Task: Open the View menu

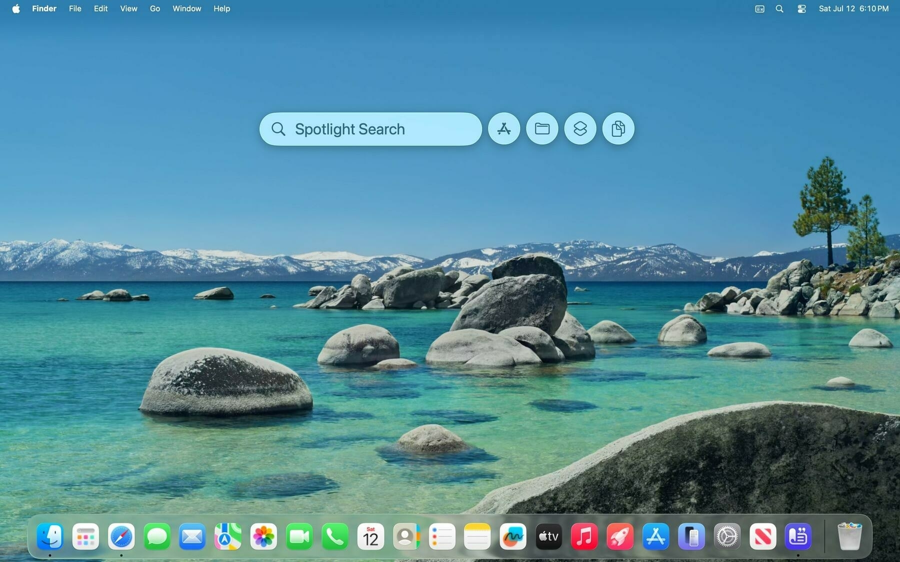Action: coord(128,8)
